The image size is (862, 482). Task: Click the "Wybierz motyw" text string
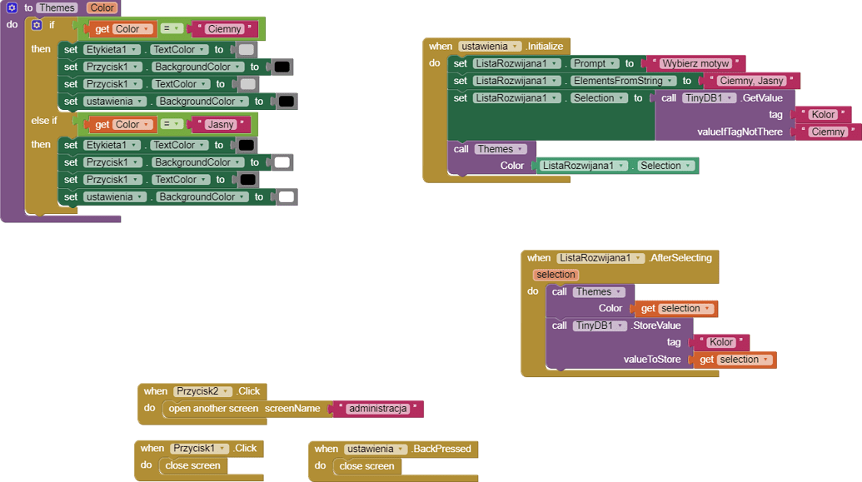pos(695,63)
